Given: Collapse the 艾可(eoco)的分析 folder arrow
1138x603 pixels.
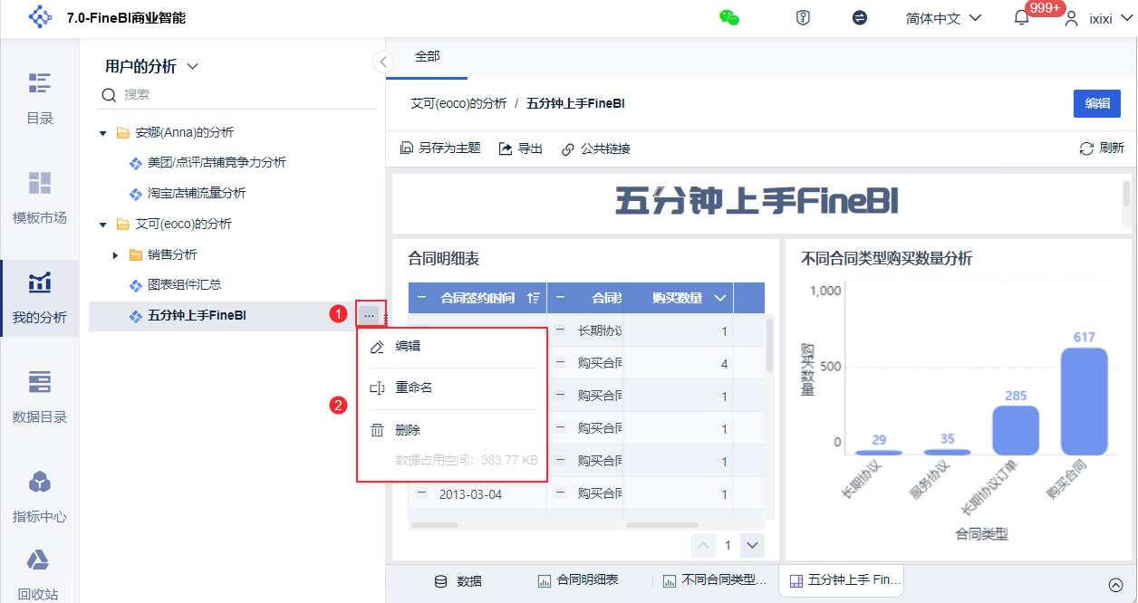Looking at the screenshot, I should [103, 225].
